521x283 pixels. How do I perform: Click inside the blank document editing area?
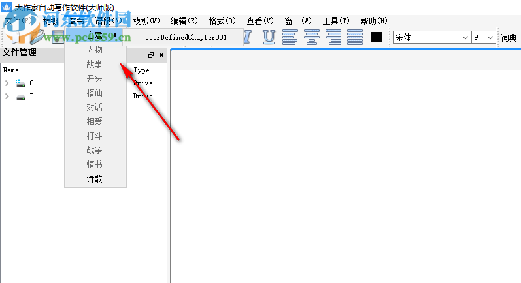[346, 175]
